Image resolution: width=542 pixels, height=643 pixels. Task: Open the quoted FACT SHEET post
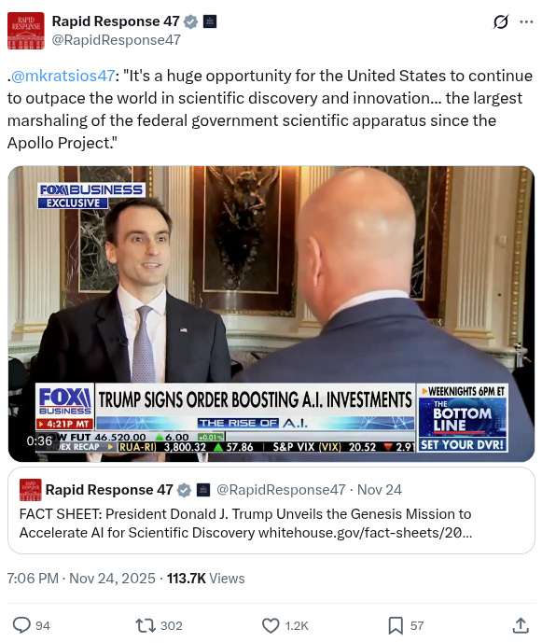(x=271, y=510)
